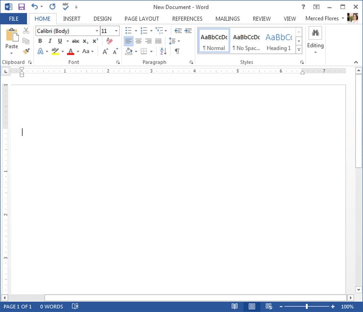Select the Format Painter brush
Image resolution: width=363 pixels, height=312 pixels.
[26, 51]
